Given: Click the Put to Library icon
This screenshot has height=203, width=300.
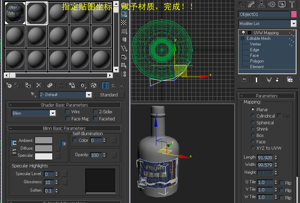Looking at the screenshot, I should 72,85.
